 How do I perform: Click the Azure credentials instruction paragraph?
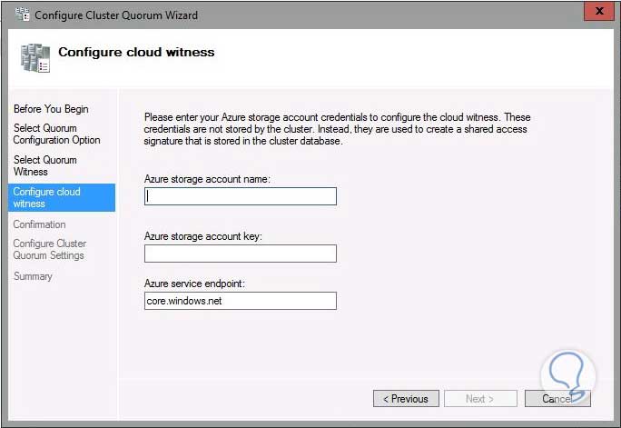[338, 129]
